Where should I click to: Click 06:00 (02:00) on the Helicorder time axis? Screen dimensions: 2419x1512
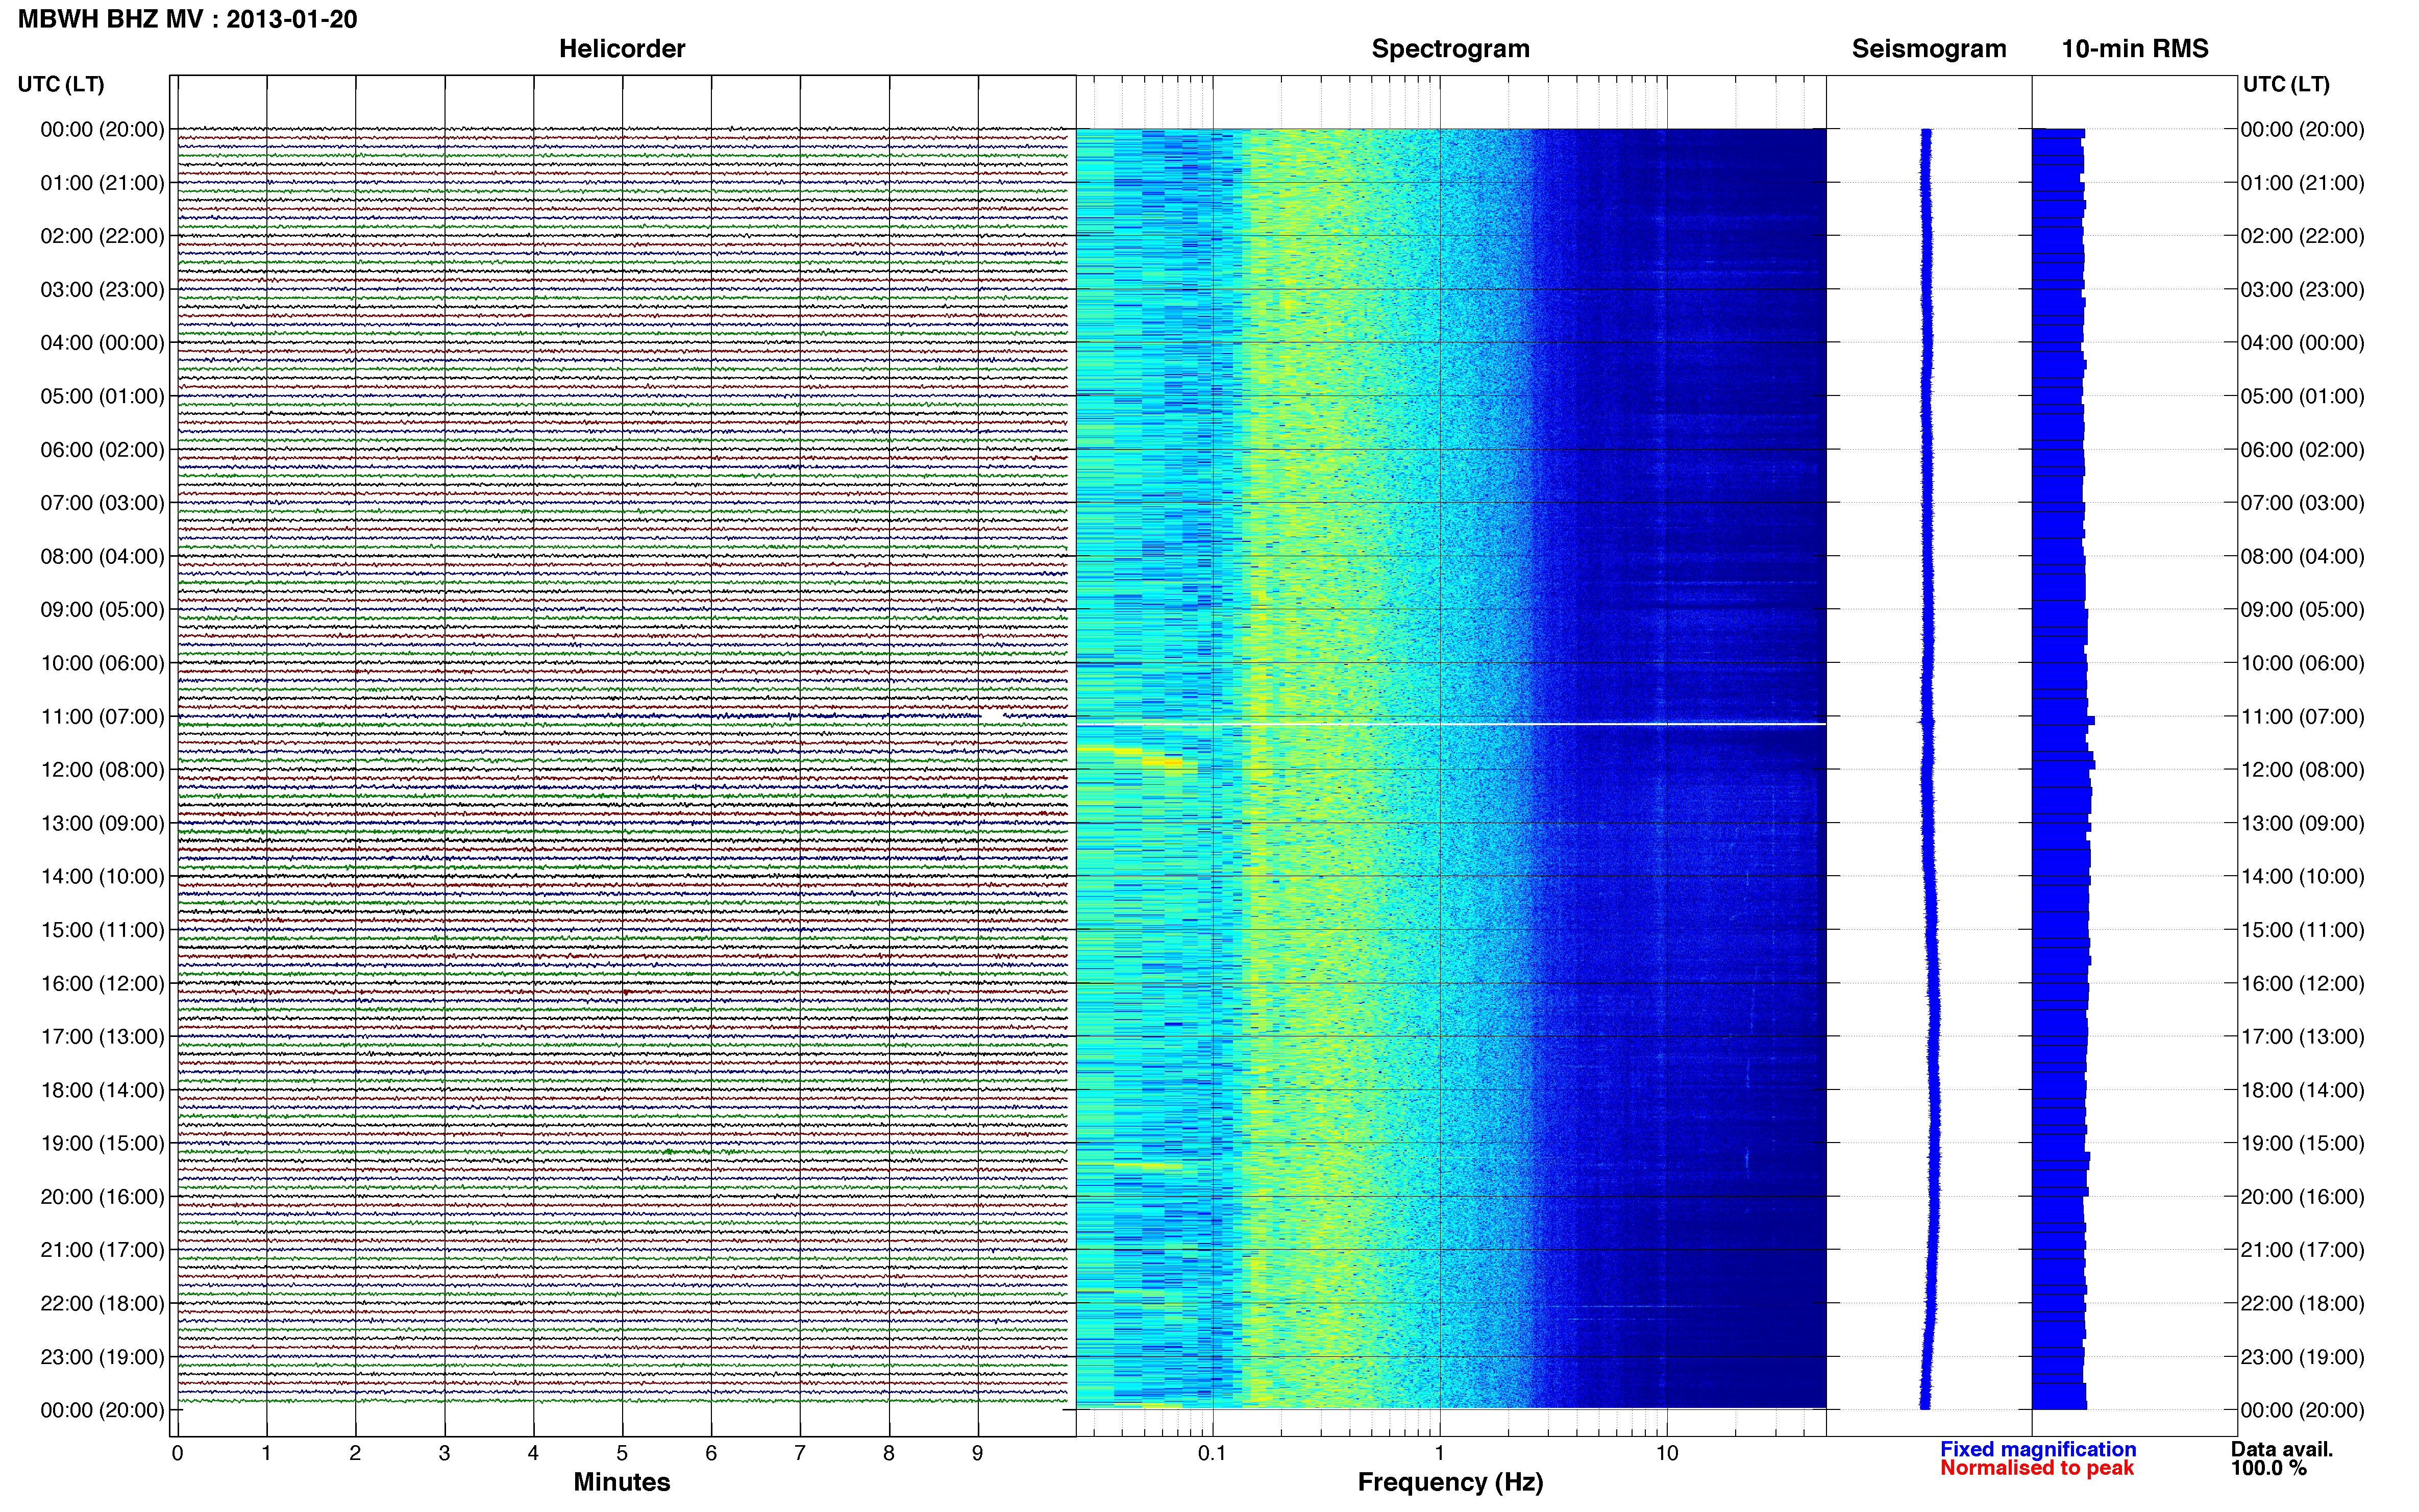pyautogui.click(x=102, y=450)
